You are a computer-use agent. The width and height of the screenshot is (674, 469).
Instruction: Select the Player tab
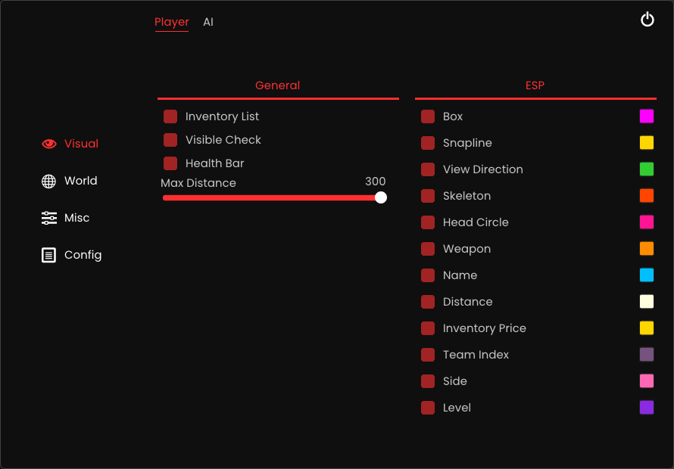[x=172, y=22]
